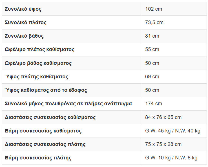Select the 73,5 cm value

click(154, 22)
